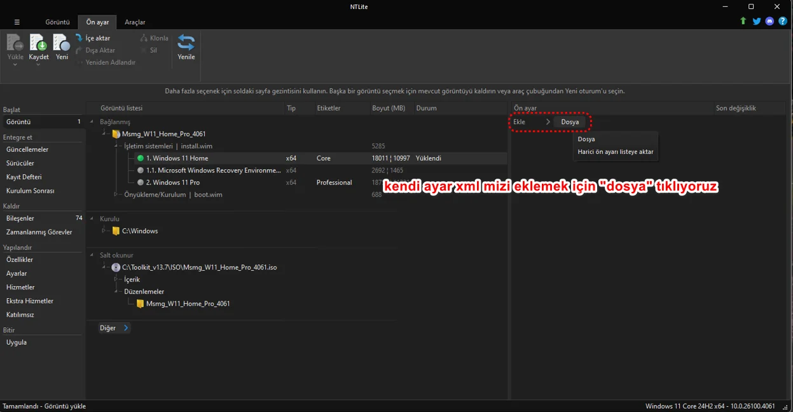Expand the Diğer section arrow
This screenshot has height=412, width=793.
126,328
